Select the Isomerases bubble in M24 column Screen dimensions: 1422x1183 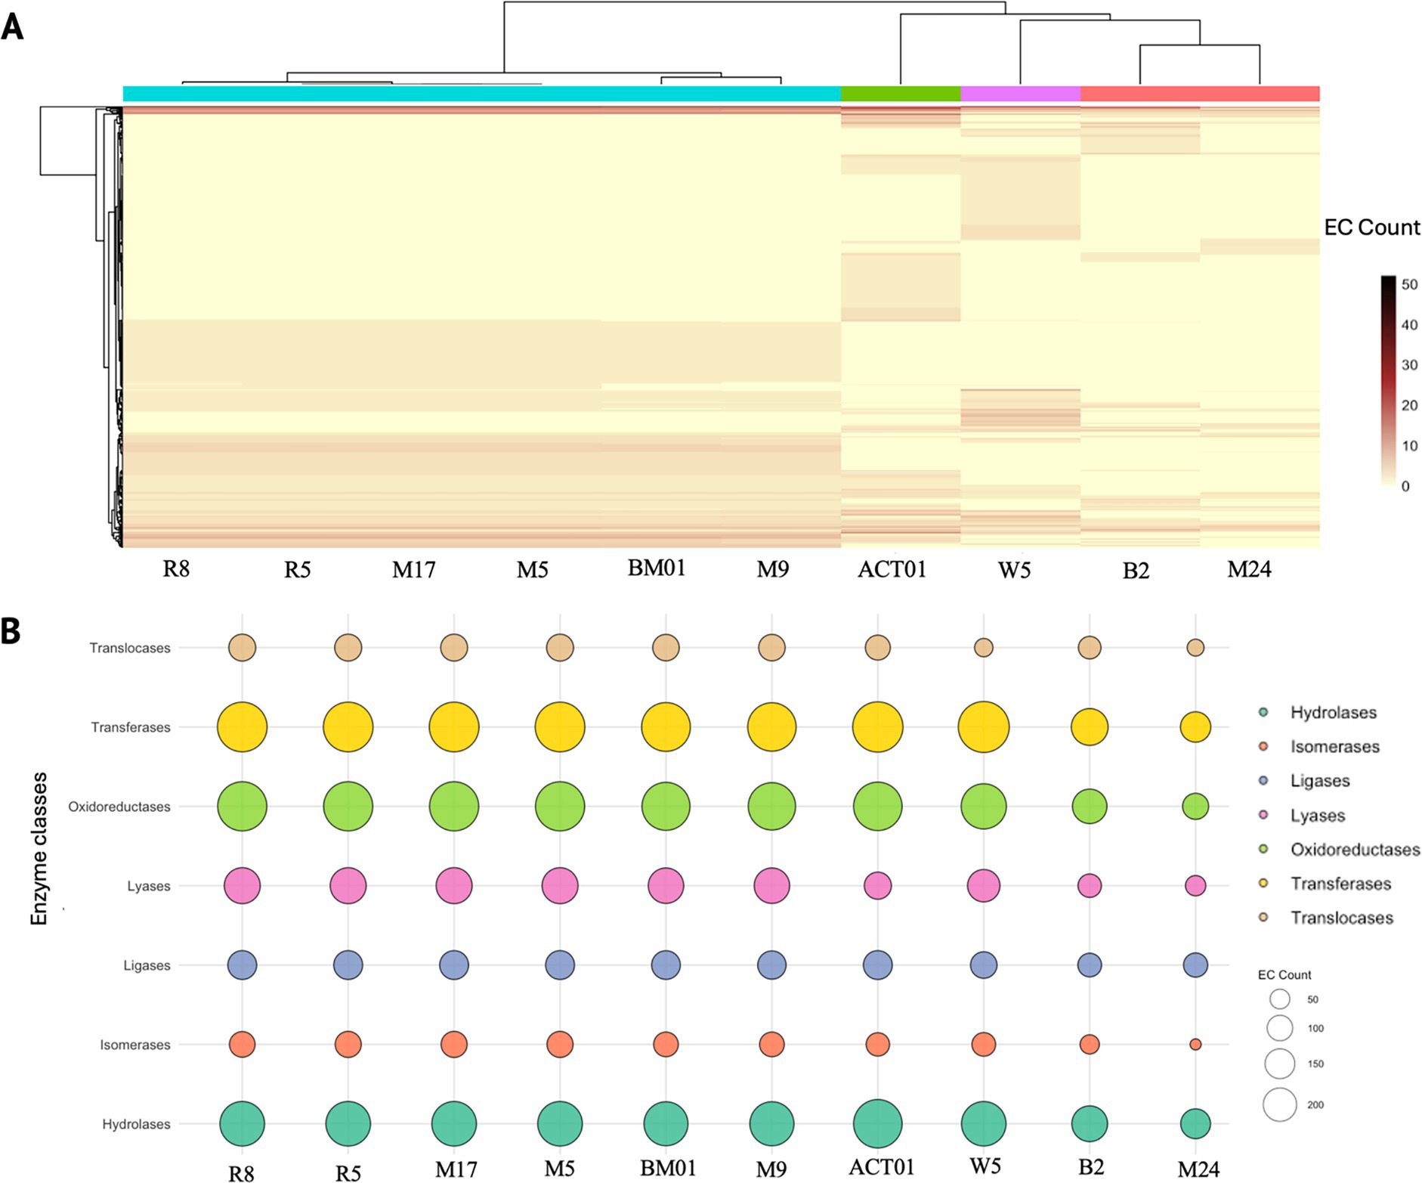click(x=1195, y=1045)
